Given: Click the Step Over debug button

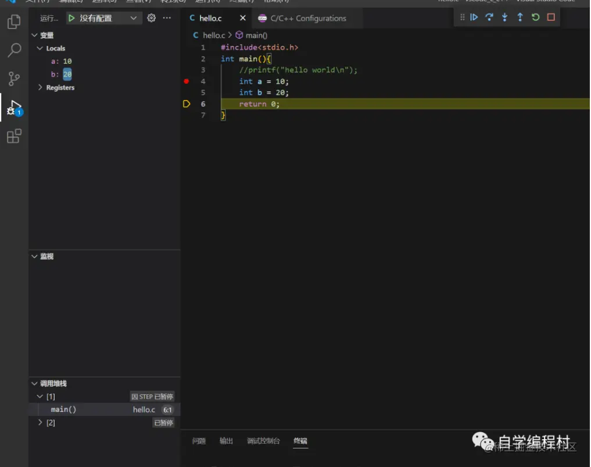Looking at the screenshot, I should pyautogui.click(x=489, y=17).
